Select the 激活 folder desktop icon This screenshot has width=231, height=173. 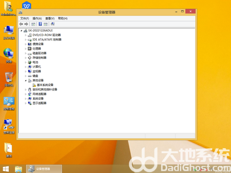[8, 150]
